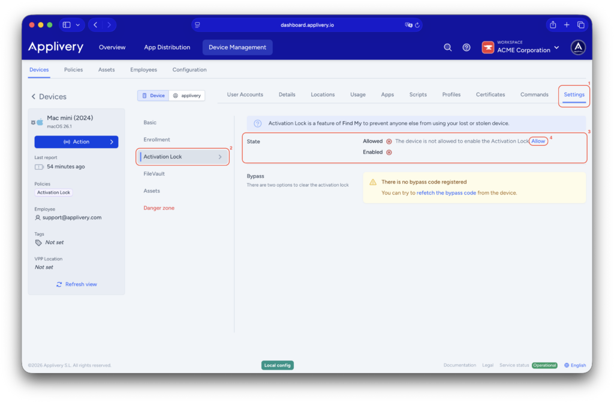Switch to the applivery segment button

(187, 95)
